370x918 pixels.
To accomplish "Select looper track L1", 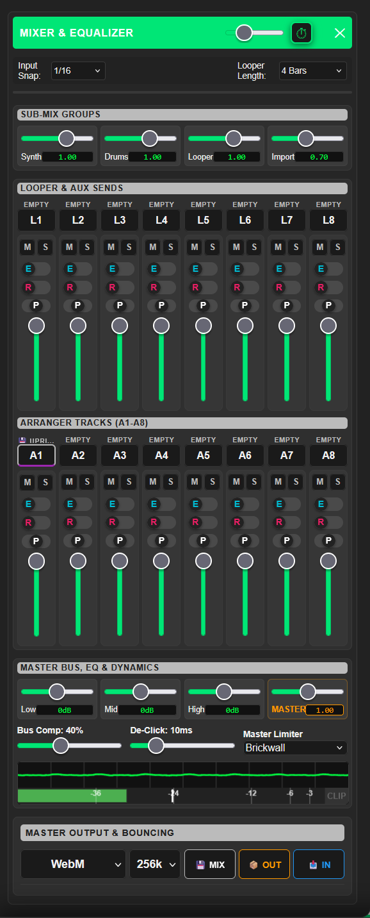I will (x=36, y=220).
